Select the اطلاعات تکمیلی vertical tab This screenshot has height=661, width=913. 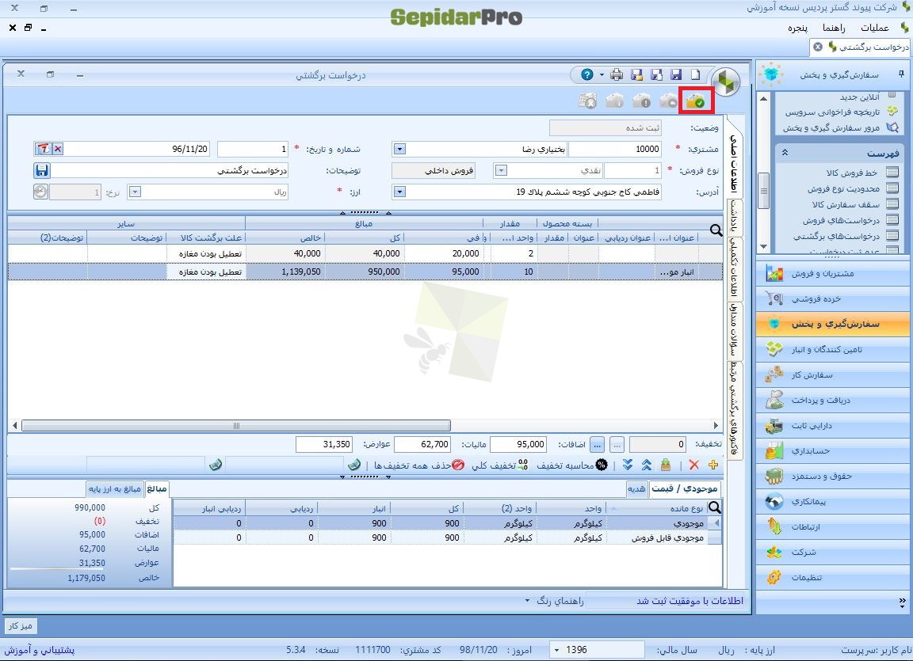(x=735, y=268)
